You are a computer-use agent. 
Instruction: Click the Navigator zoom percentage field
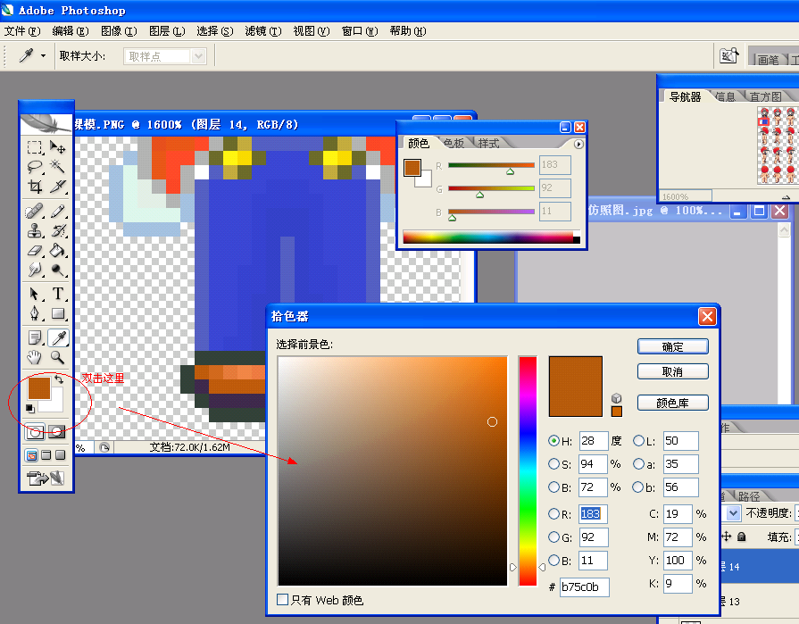(686, 196)
